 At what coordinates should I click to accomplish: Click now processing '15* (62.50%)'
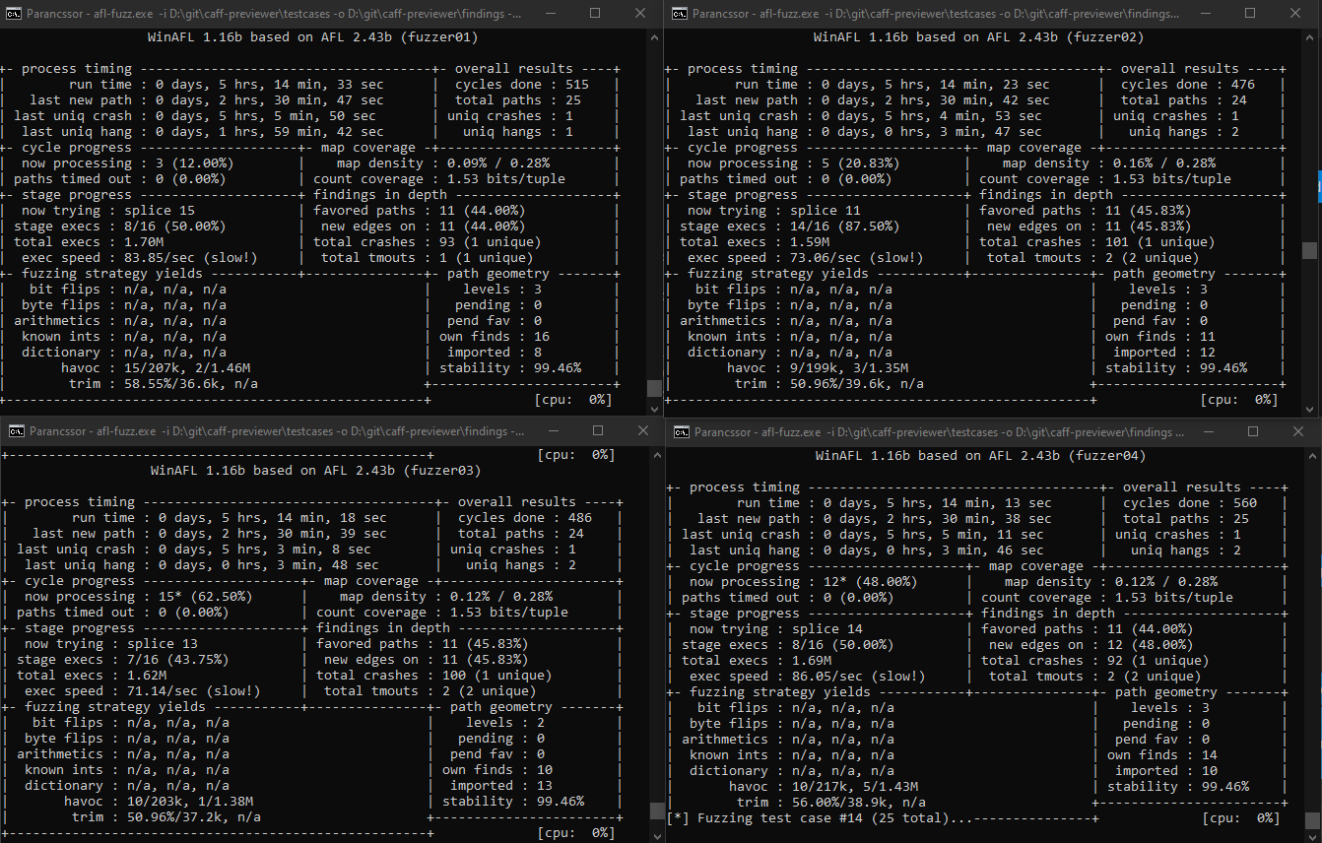(x=189, y=597)
